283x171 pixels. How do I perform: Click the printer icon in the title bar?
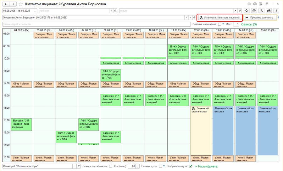coord(255,4)
